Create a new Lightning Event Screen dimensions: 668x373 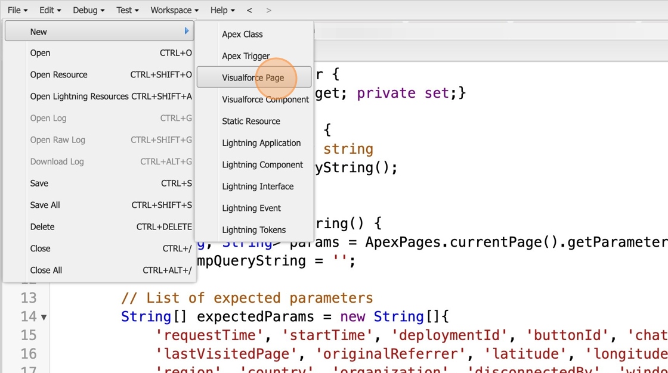tap(254, 208)
